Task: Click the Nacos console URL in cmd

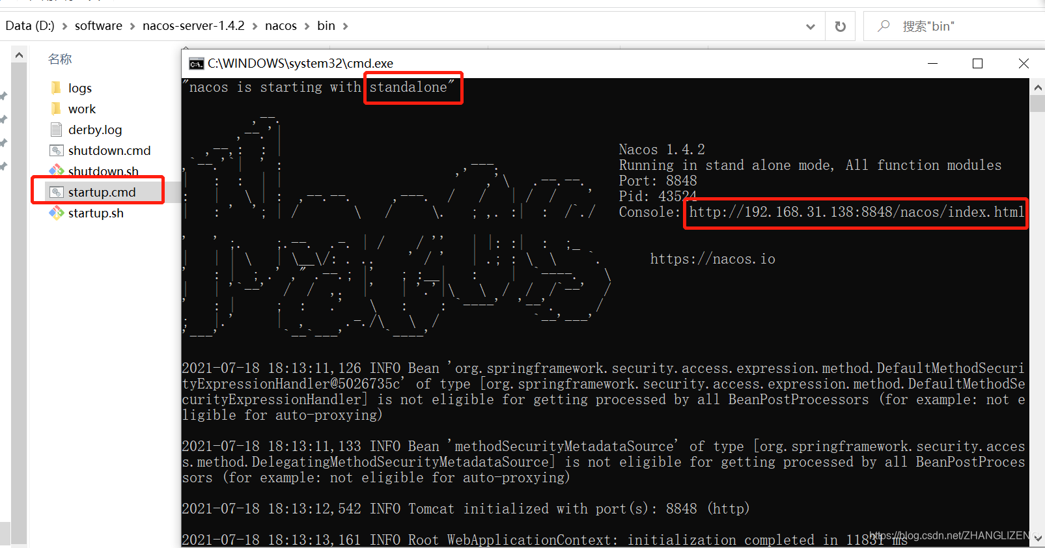Action: [x=856, y=212]
